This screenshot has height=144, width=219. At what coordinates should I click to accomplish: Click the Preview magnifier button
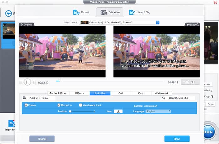pyautogui.click(x=192, y=25)
